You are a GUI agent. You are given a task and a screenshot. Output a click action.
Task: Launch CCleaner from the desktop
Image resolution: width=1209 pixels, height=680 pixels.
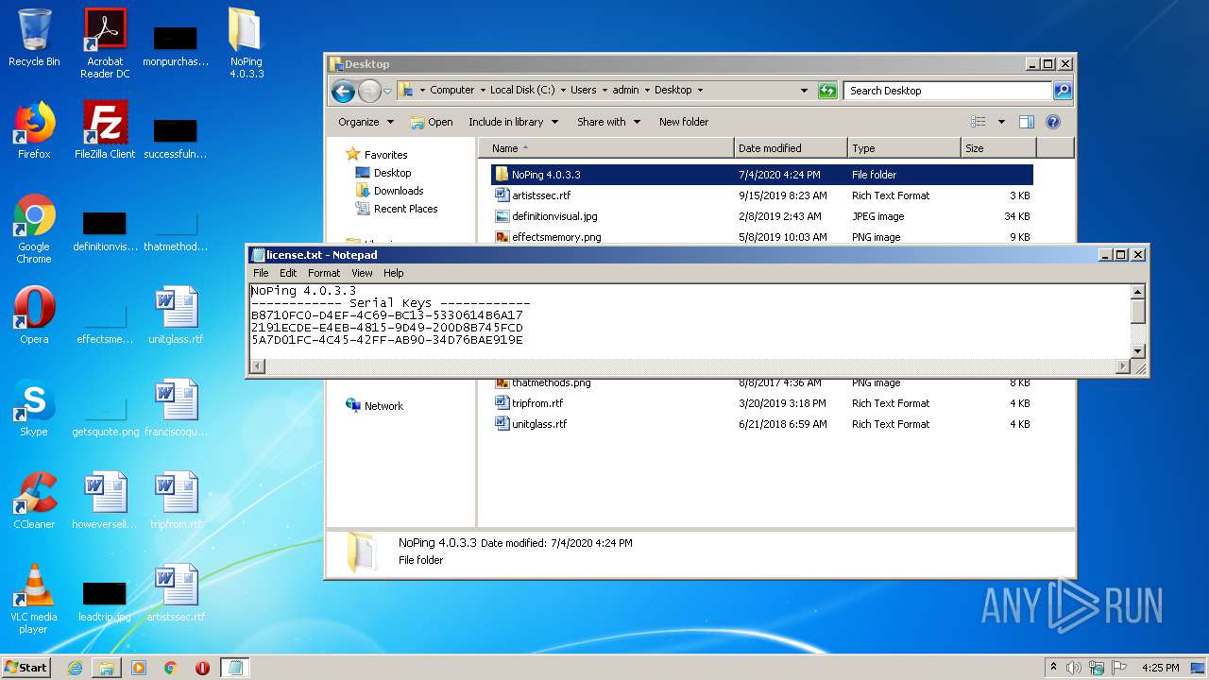(x=34, y=501)
